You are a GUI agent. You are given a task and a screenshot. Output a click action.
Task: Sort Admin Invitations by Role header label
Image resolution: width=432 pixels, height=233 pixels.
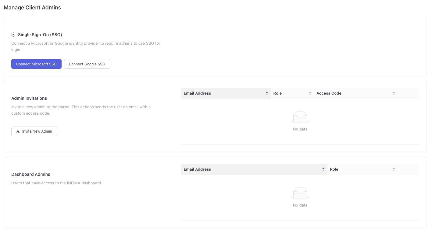point(277,93)
